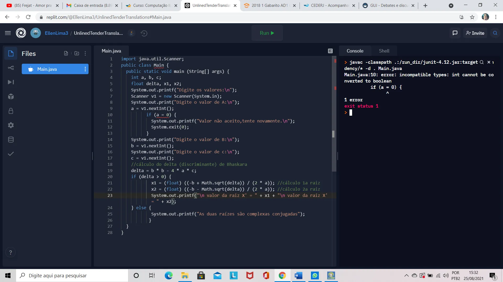This screenshot has height=282, width=503.
Task: Select the Files sidebar icon
Action: [11, 54]
